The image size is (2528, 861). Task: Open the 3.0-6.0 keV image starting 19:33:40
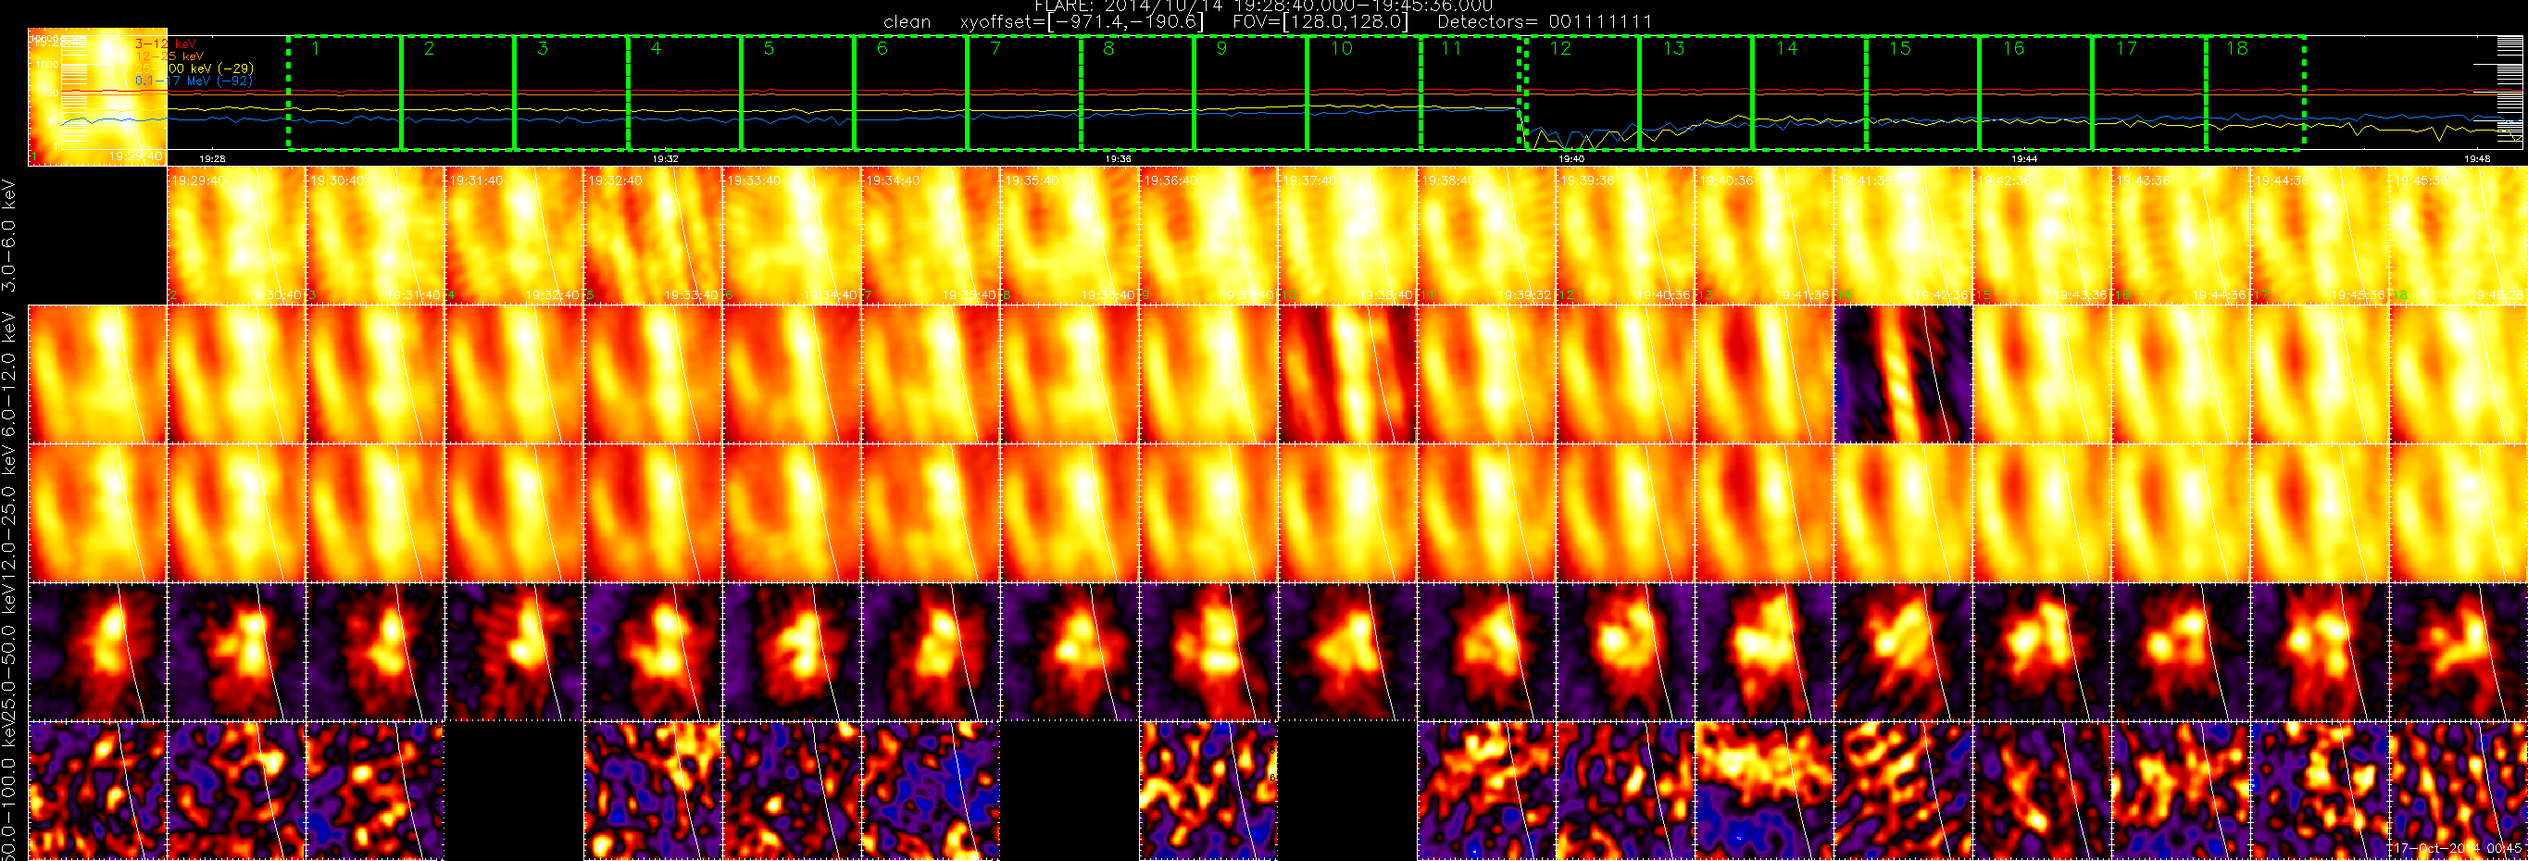[792, 235]
